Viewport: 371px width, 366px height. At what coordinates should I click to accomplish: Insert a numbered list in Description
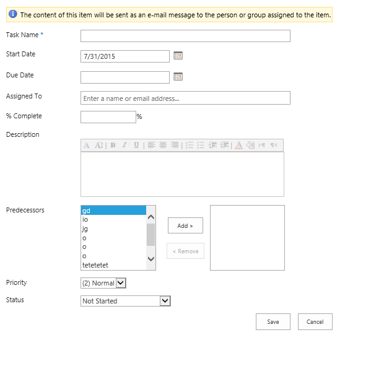(x=190, y=145)
